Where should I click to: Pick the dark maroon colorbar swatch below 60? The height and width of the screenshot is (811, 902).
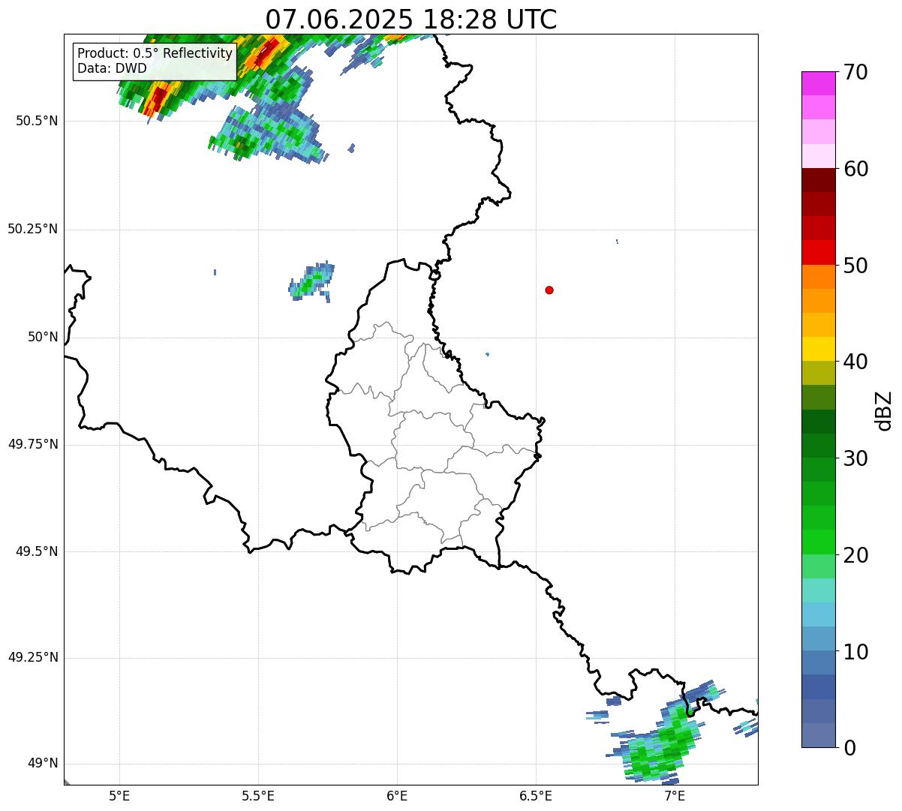click(x=819, y=180)
